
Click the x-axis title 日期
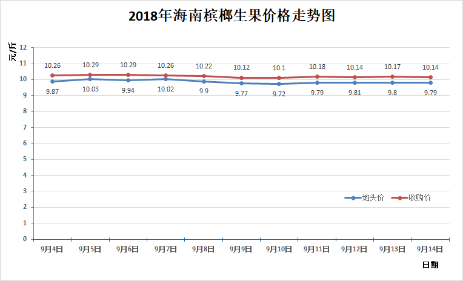click(430, 265)
